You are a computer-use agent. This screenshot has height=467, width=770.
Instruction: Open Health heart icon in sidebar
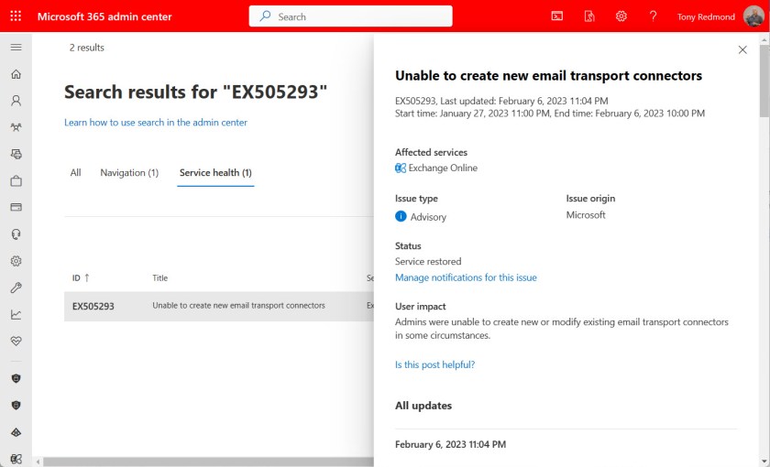[16, 341]
